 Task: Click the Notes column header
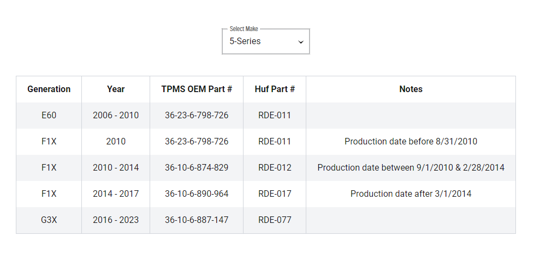[411, 89]
